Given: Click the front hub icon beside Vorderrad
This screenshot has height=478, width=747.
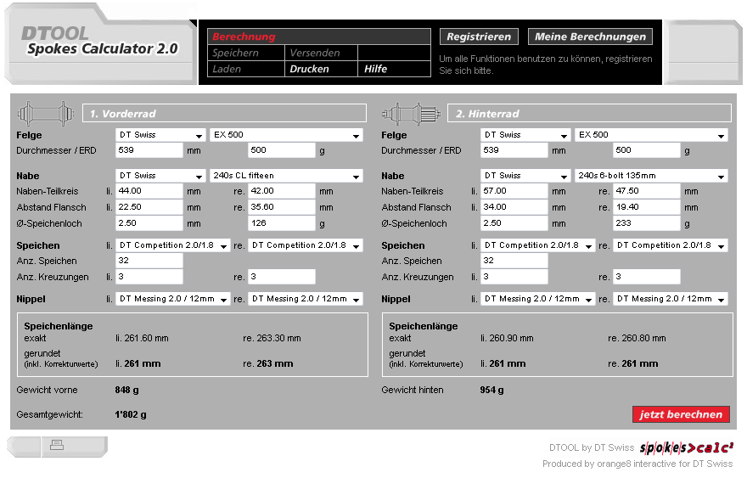Looking at the screenshot, I should pyautogui.click(x=46, y=112).
